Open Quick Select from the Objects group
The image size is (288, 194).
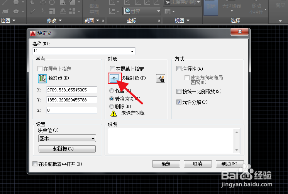click(x=161, y=78)
